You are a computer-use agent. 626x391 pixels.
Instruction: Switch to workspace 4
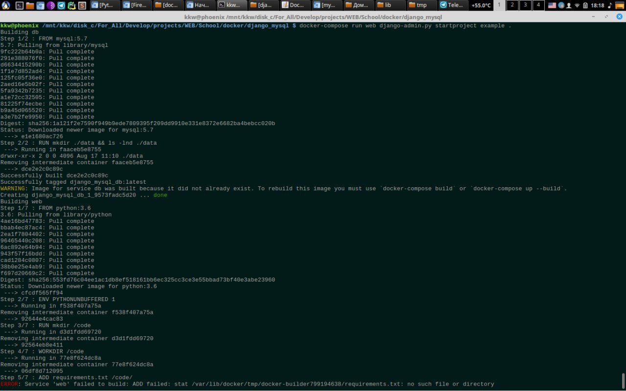(x=538, y=5)
